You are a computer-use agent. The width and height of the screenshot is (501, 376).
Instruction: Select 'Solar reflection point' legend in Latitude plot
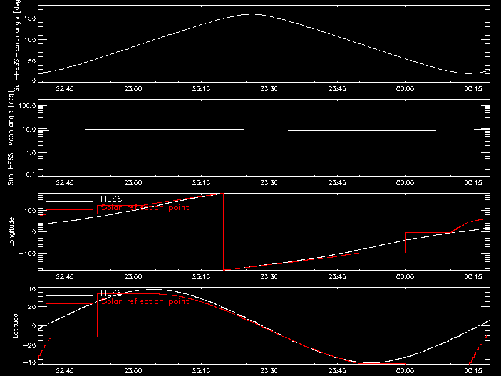point(145,301)
